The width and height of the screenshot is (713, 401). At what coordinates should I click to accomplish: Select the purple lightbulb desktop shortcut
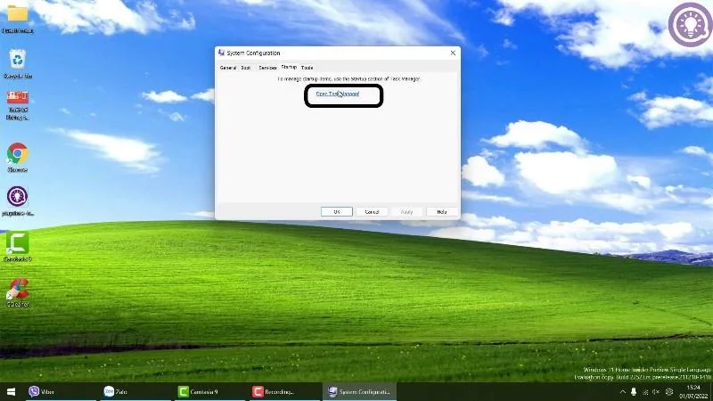tap(17, 197)
